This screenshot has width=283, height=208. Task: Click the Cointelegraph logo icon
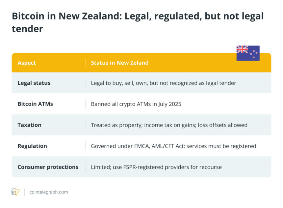15,192
